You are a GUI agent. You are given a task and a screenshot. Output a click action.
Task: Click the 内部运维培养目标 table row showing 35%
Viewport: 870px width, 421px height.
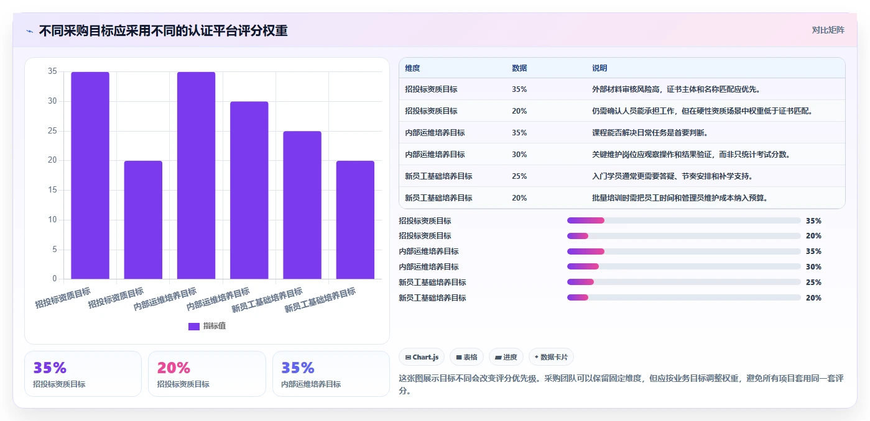[x=622, y=133]
